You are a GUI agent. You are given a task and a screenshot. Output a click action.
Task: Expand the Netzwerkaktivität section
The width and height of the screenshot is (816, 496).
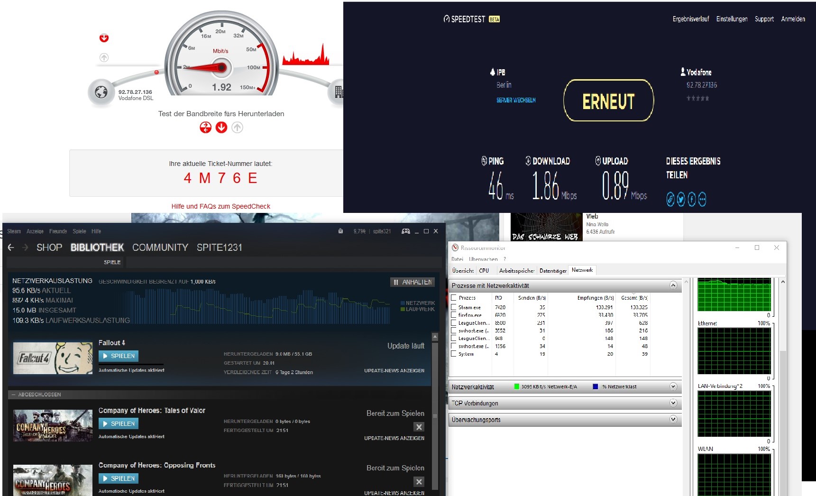point(673,386)
